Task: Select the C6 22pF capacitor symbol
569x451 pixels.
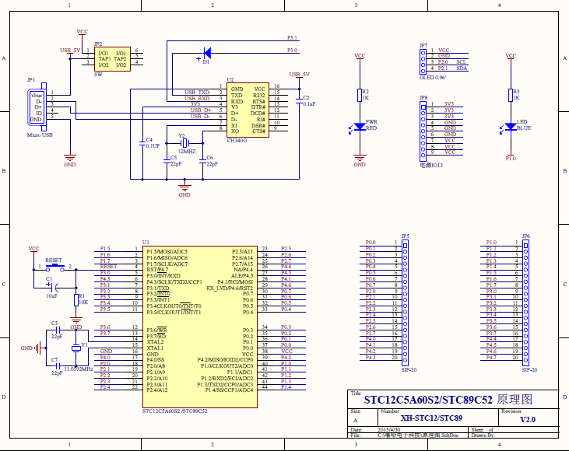Action: [202, 161]
